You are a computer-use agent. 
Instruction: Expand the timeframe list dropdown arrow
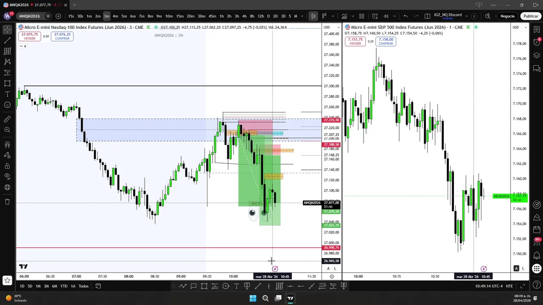302,16
